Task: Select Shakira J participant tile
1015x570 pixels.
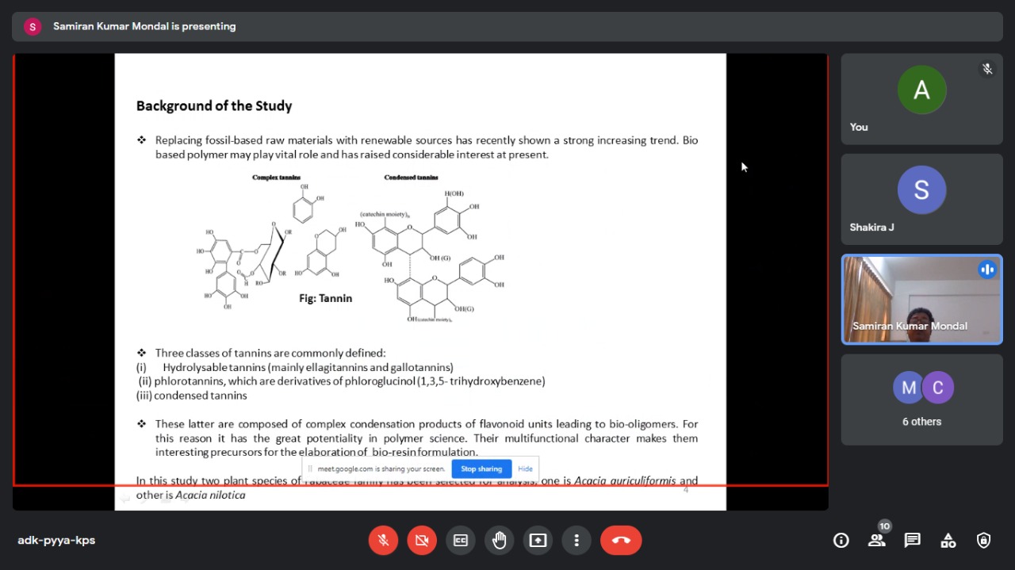Action: click(921, 199)
